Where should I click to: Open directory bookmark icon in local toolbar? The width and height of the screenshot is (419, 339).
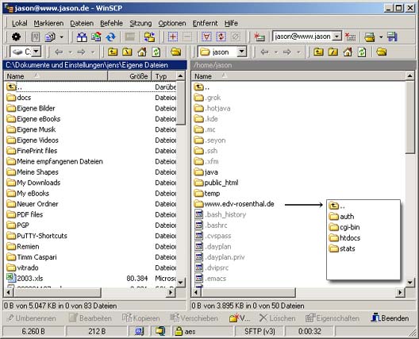(x=176, y=52)
